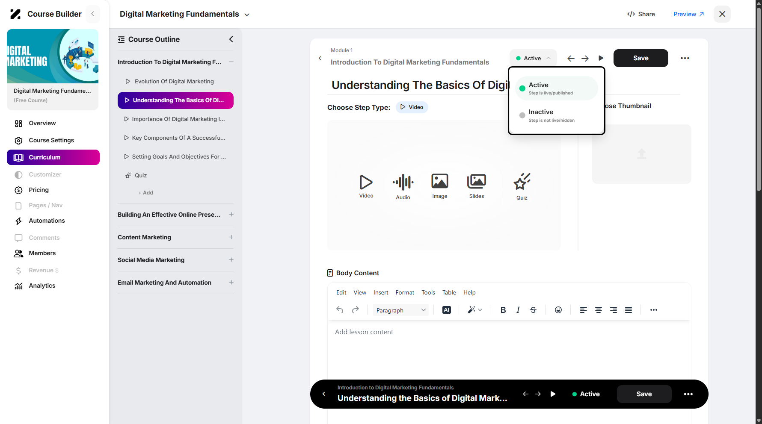
Task: Justify text in editor
Action: pos(629,310)
